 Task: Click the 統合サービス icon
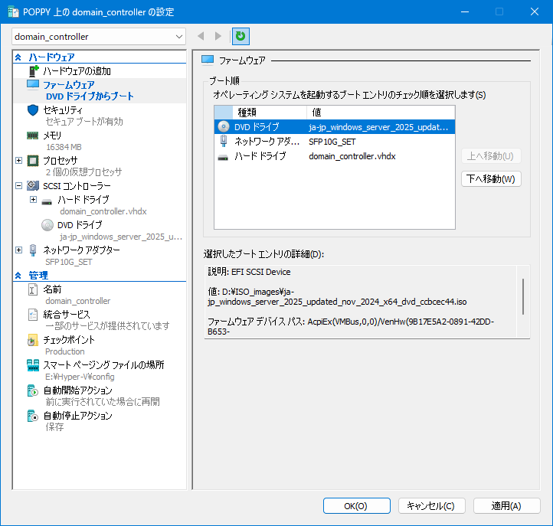pos(33,315)
